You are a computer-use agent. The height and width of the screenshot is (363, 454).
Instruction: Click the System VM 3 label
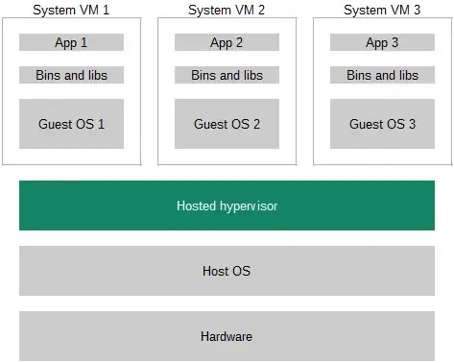[x=382, y=10]
